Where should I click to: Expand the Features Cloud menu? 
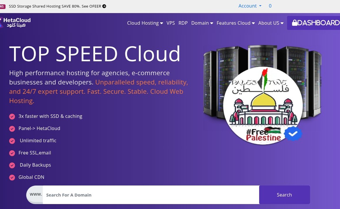(236, 23)
